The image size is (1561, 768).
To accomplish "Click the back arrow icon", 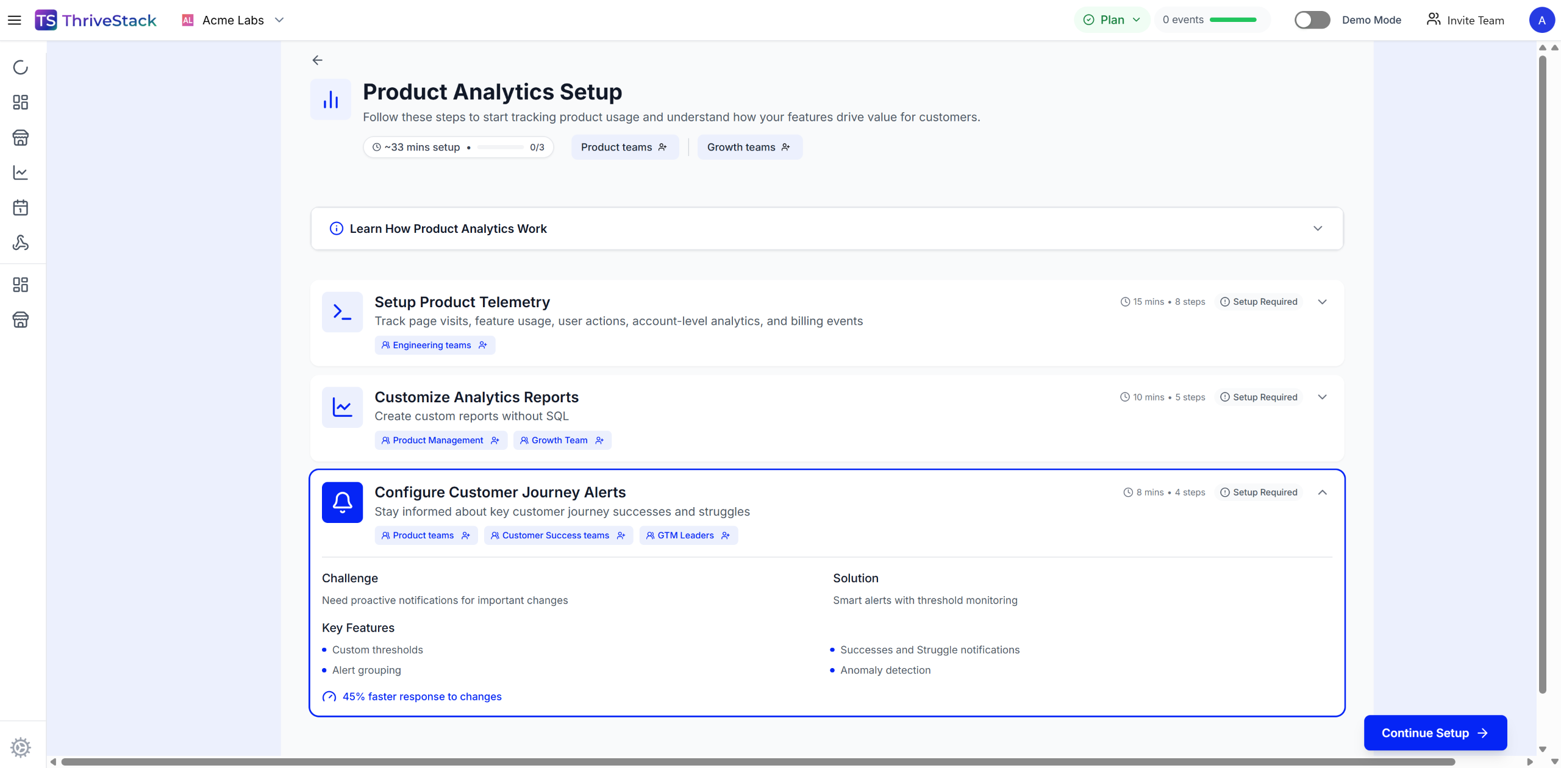I will (x=317, y=60).
